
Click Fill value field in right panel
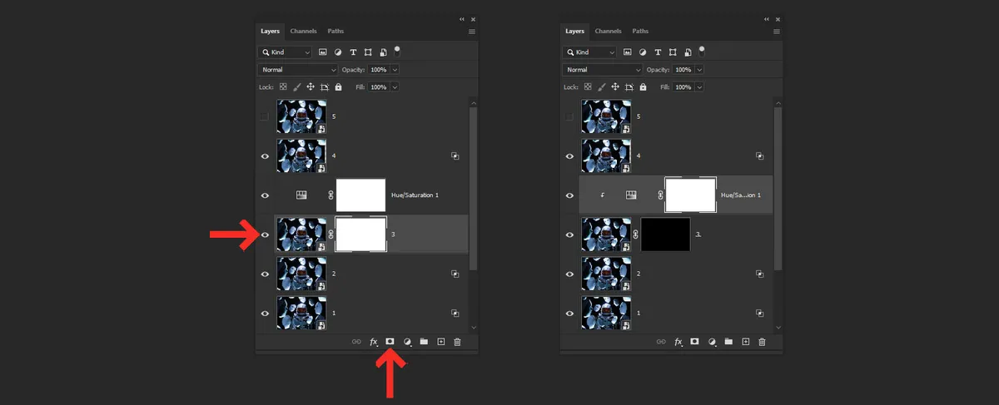[x=683, y=87]
